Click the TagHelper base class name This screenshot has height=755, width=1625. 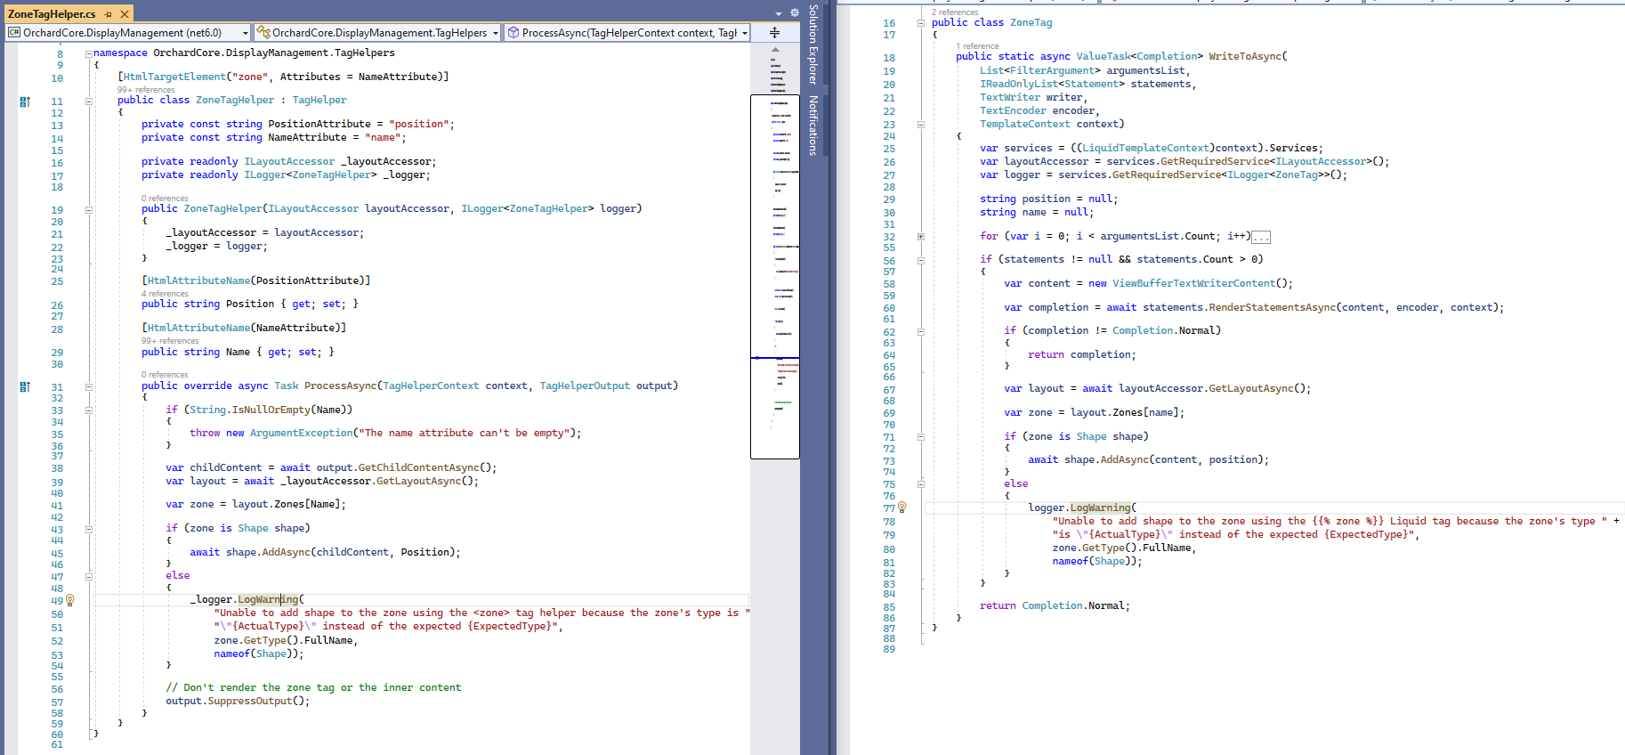pos(319,101)
